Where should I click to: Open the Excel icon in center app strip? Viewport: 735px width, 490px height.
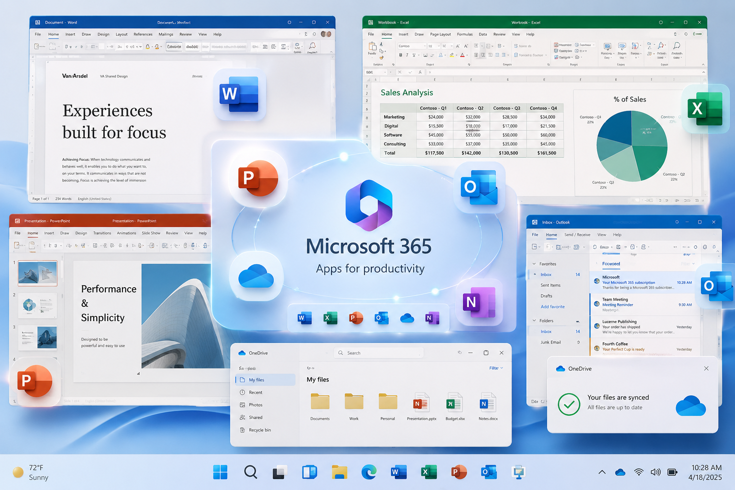coord(330,318)
